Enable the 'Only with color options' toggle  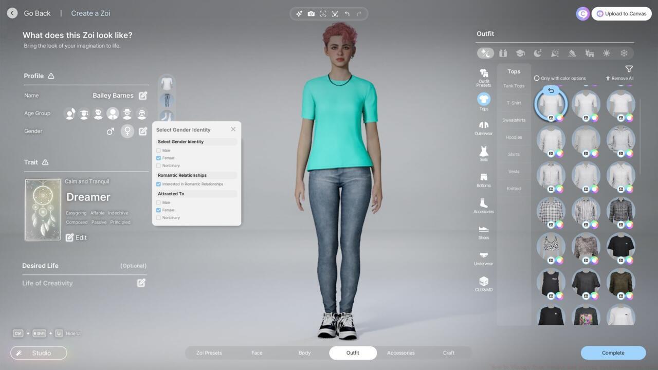click(x=536, y=78)
